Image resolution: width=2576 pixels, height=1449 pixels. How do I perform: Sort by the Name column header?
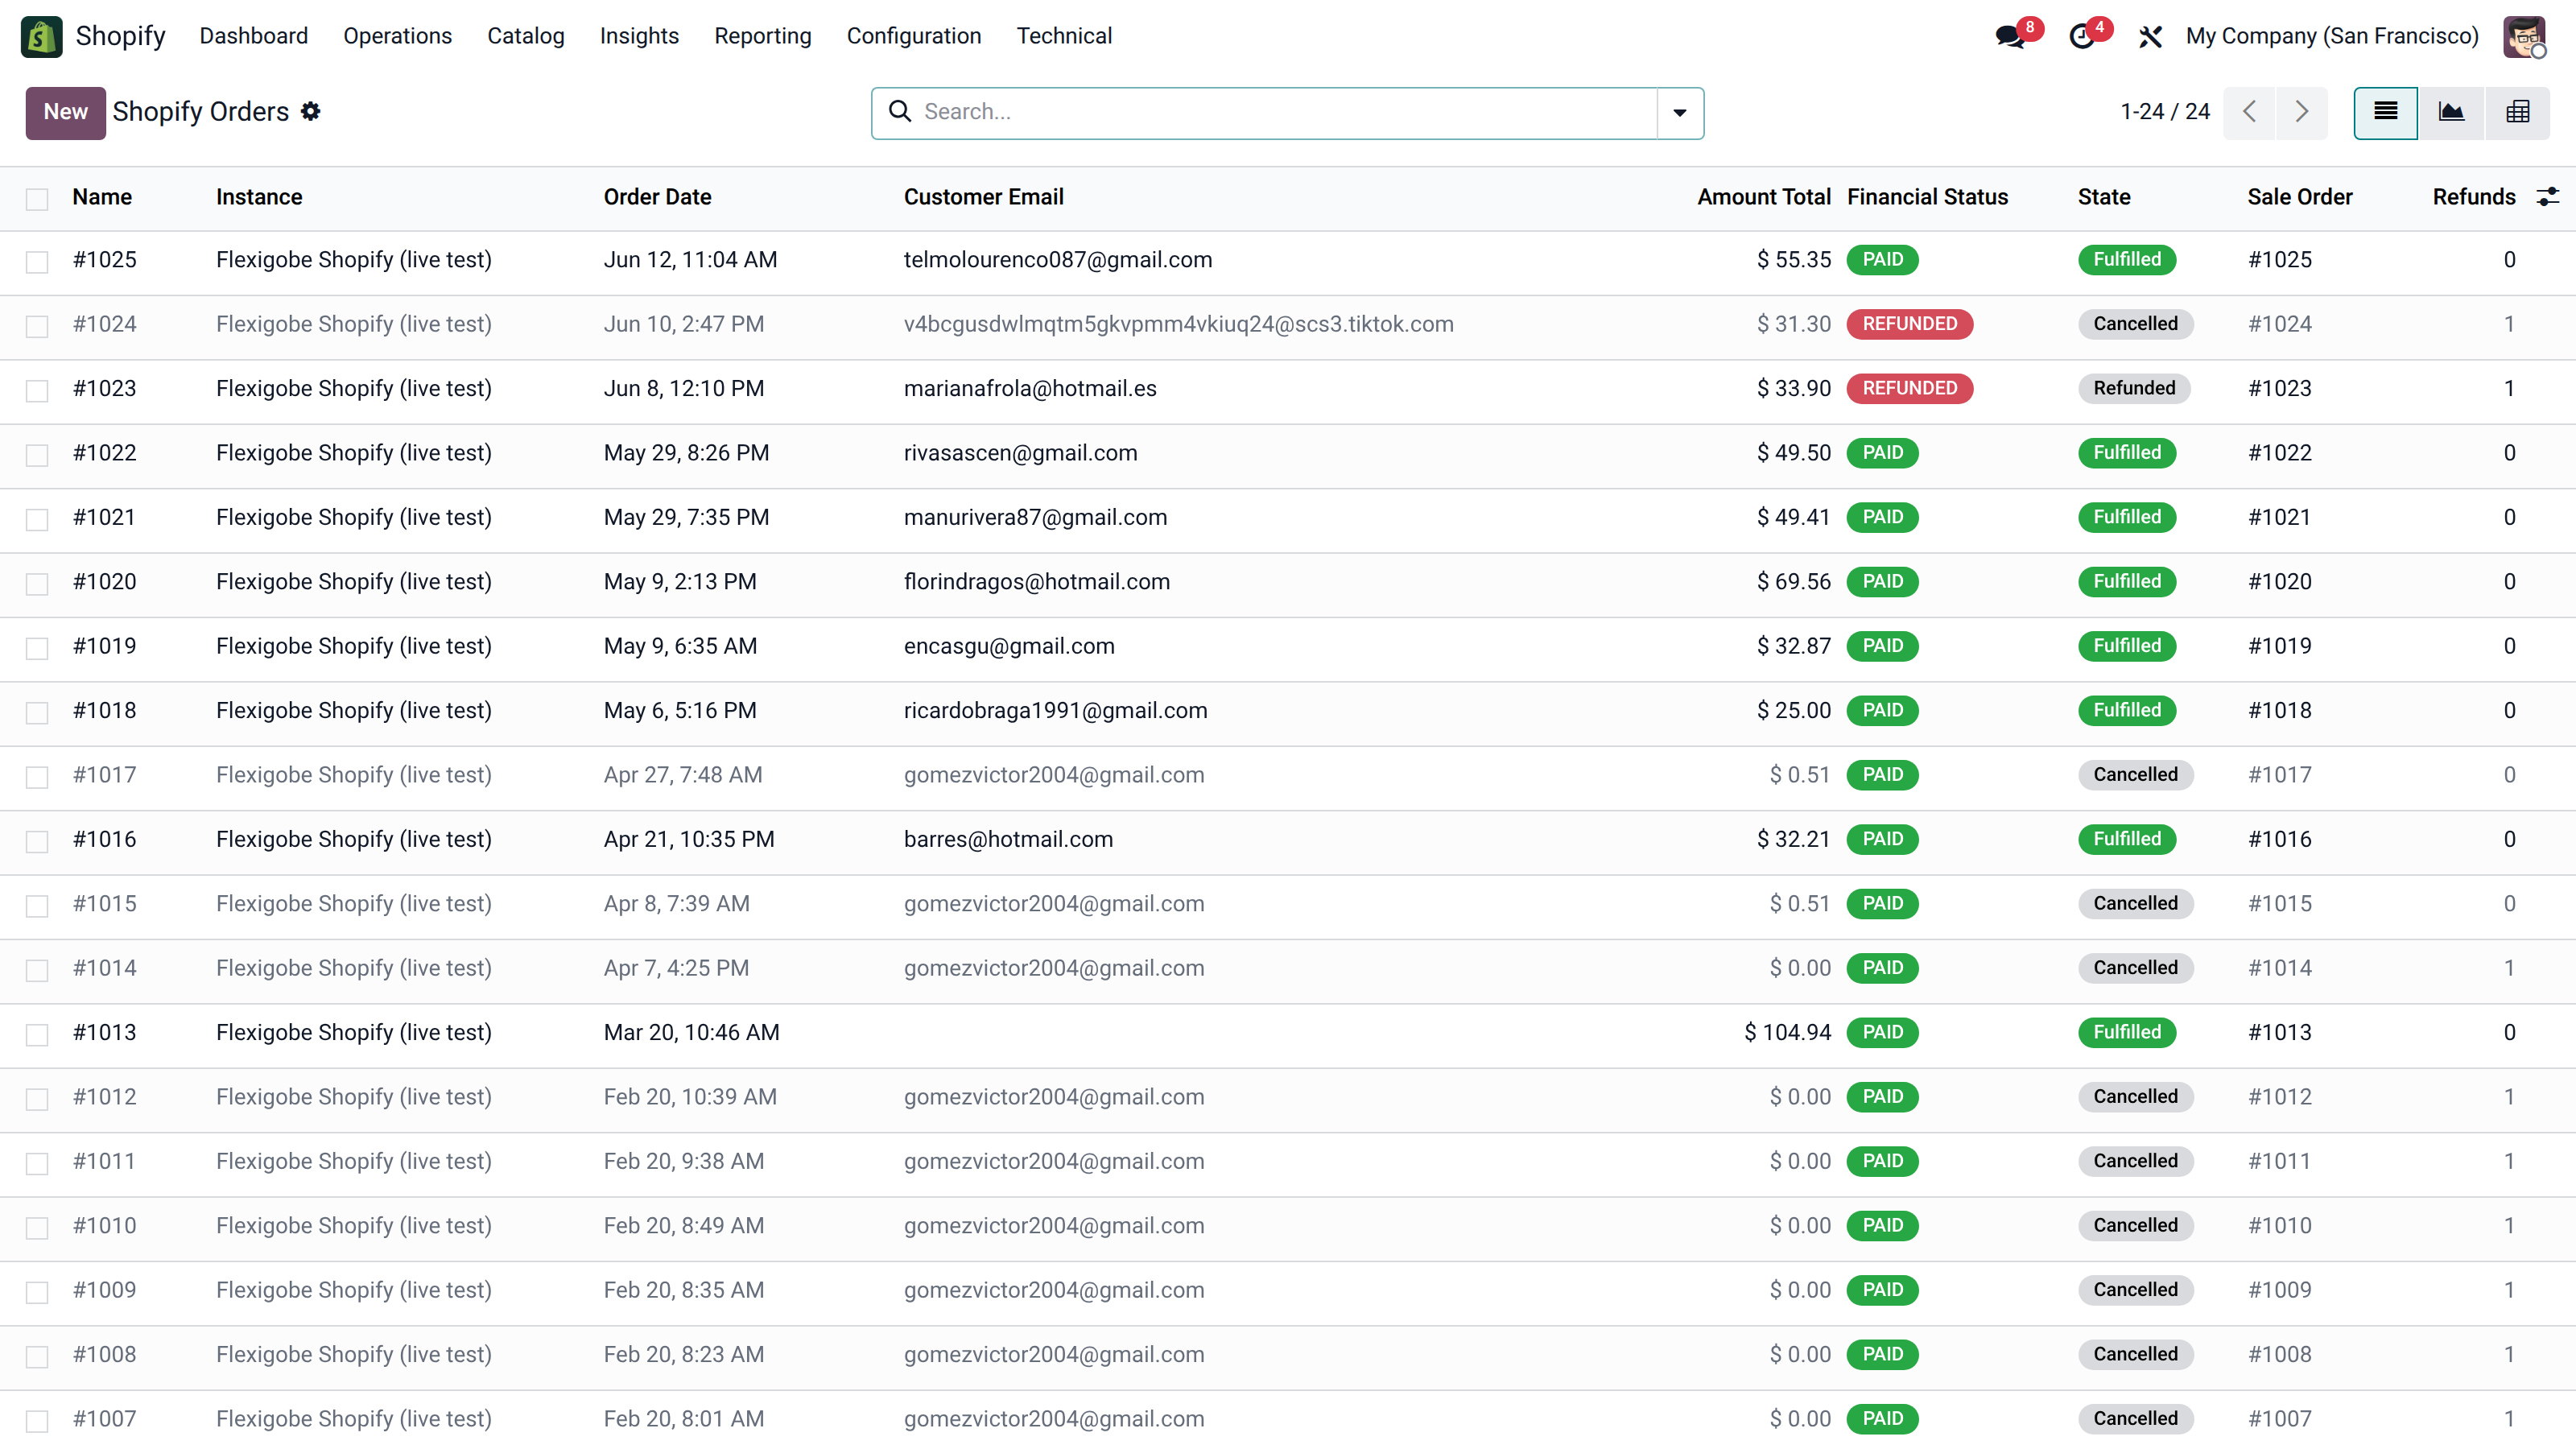click(x=102, y=197)
